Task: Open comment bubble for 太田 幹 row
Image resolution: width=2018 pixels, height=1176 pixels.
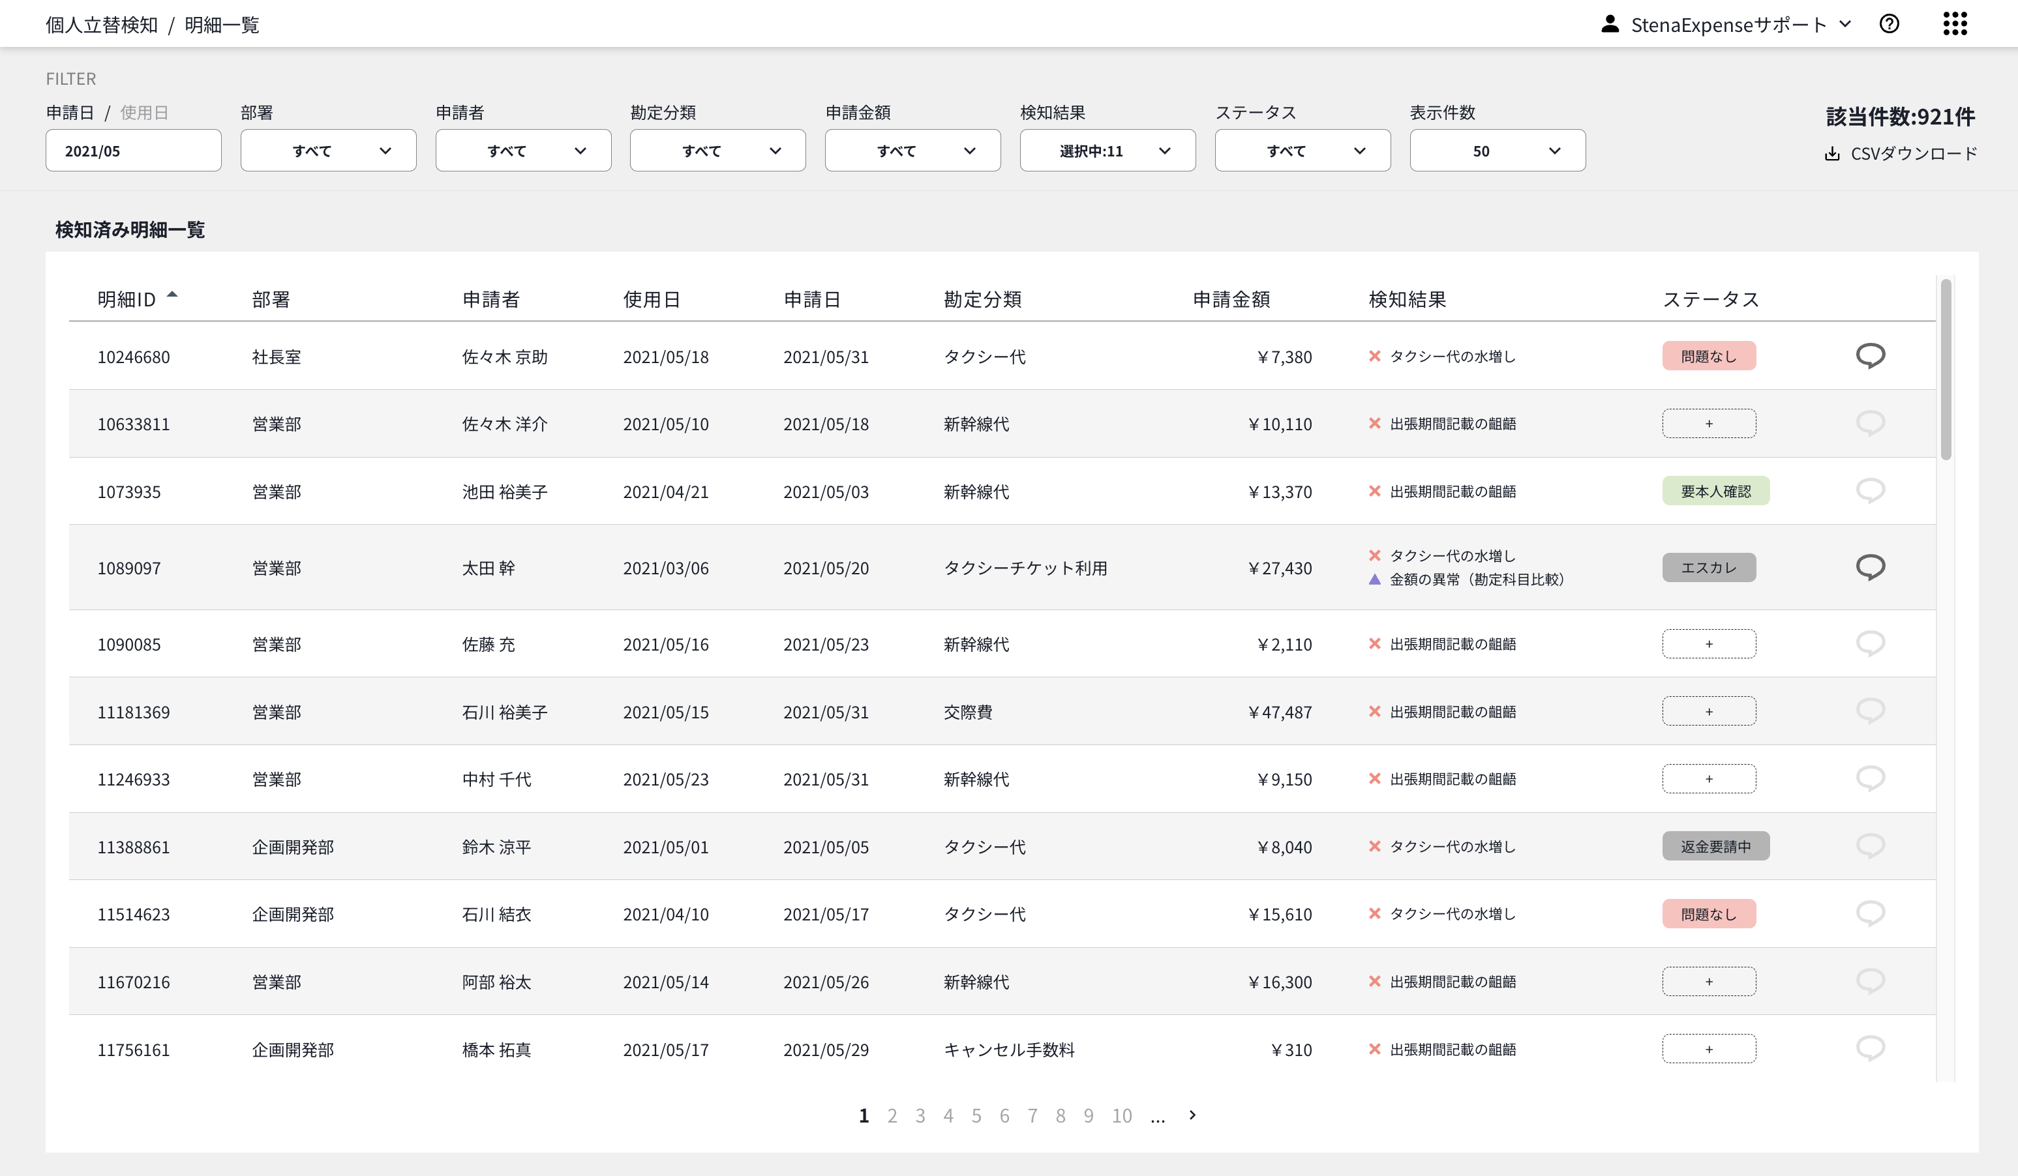Action: tap(1870, 566)
